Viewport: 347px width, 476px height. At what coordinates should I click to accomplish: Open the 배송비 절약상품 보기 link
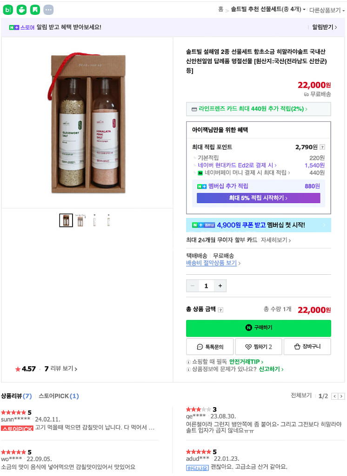tap(213, 263)
